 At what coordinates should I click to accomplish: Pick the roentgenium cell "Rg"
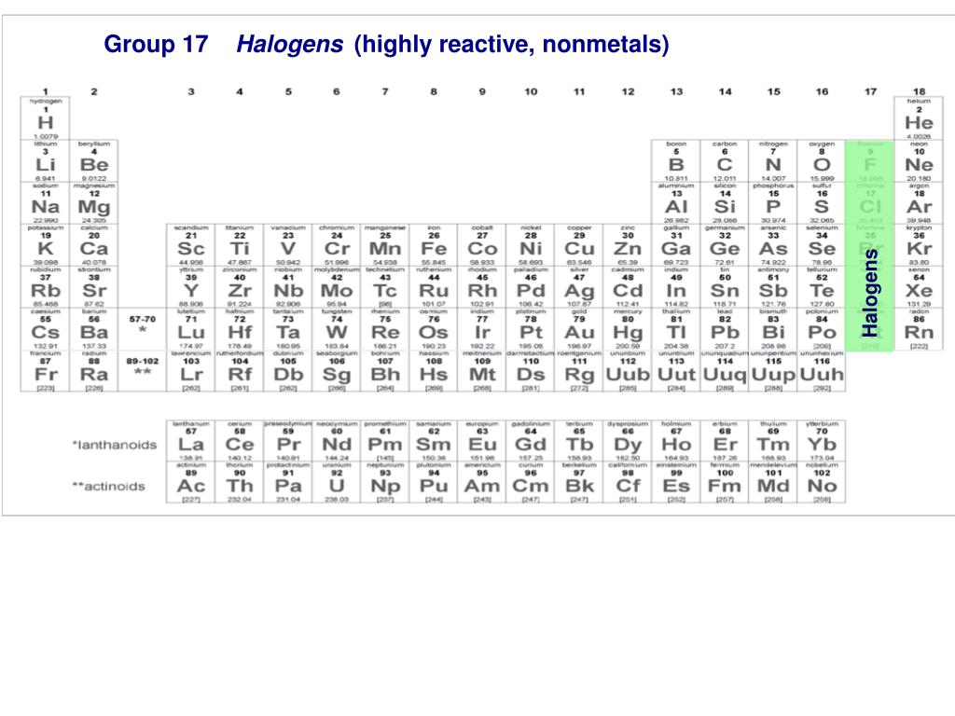point(579,371)
